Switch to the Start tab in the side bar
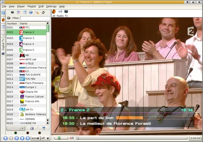 click(3, 12)
